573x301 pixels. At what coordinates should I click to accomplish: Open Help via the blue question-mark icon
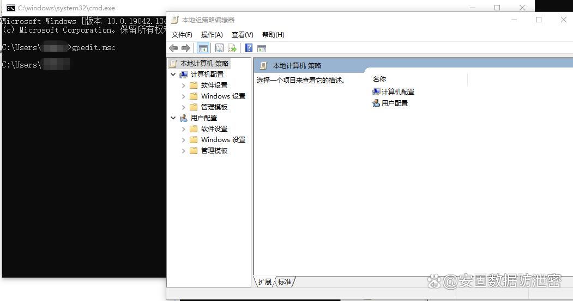[x=249, y=48]
